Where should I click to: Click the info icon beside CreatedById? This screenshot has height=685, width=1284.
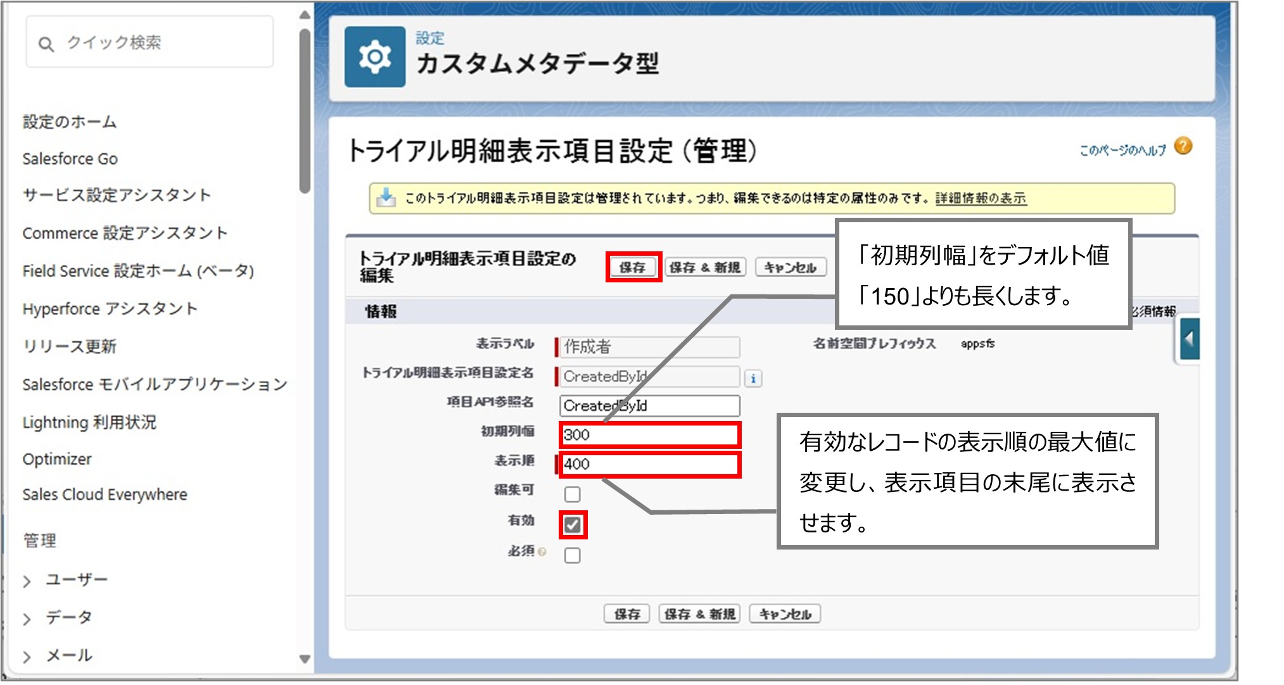coord(753,378)
